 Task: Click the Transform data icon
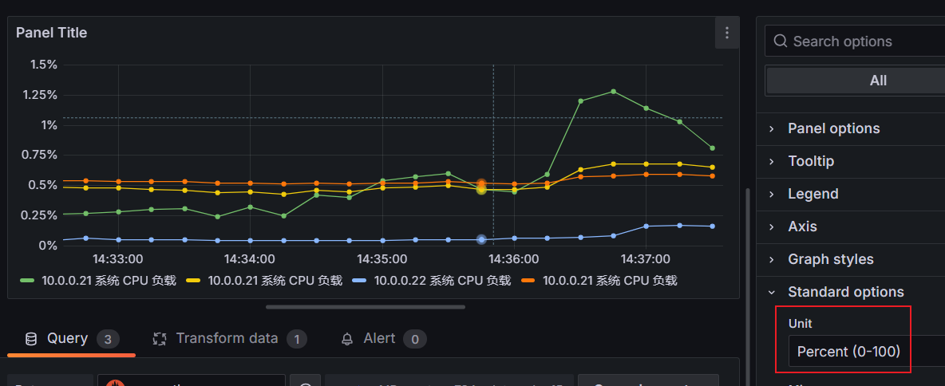pyautogui.click(x=160, y=339)
